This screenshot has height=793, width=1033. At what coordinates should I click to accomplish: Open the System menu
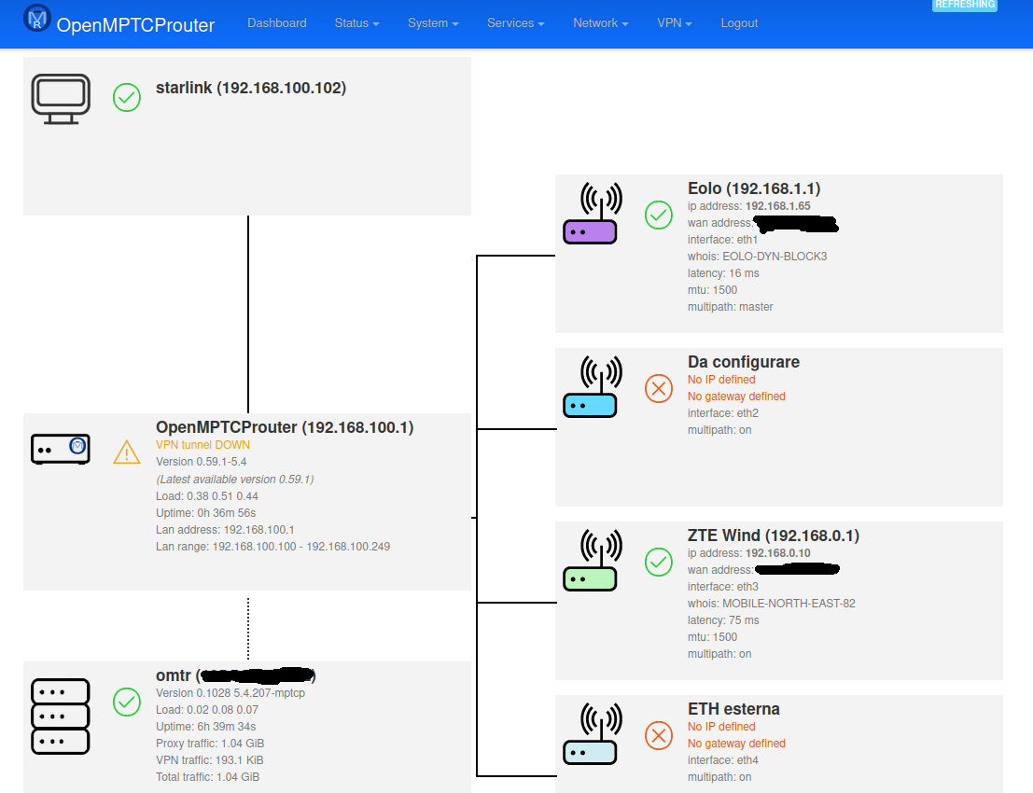pos(432,23)
